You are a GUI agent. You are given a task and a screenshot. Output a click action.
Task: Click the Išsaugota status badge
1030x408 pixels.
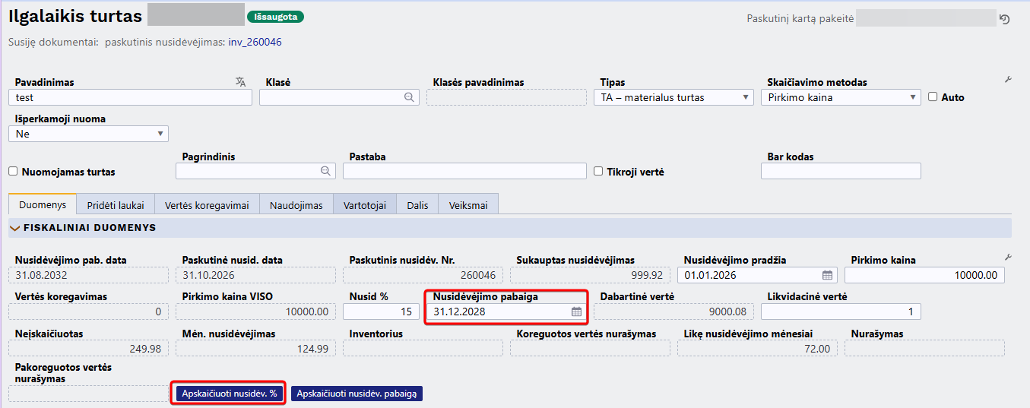coord(275,17)
